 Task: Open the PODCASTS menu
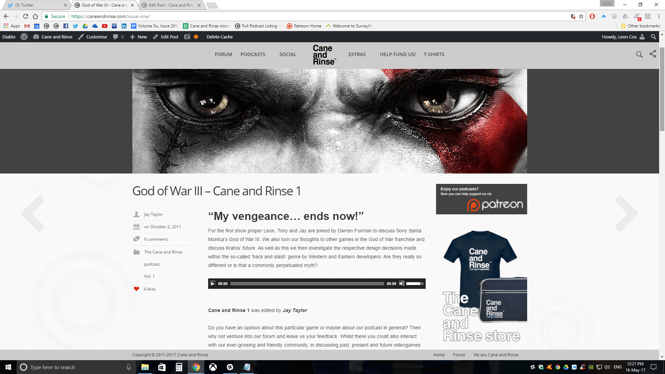[x=253, y=54]
